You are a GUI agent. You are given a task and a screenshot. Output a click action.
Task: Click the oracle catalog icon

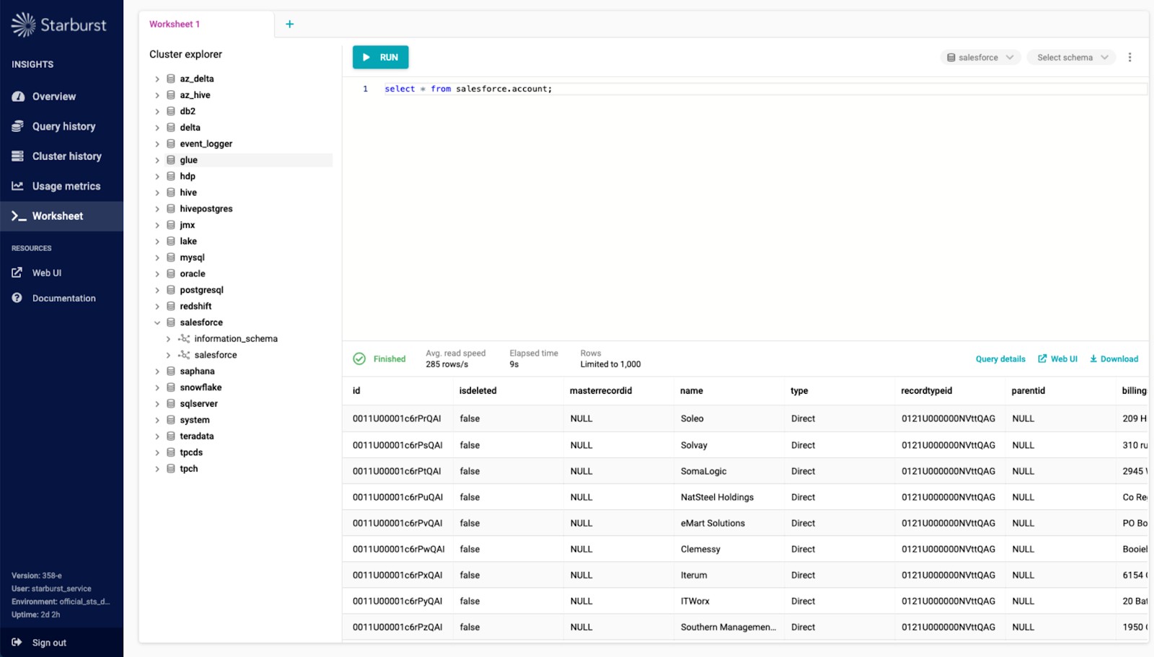coord(171,274)
